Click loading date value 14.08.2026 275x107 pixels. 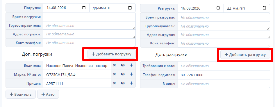pyautogui.click(x=56, y=8)
